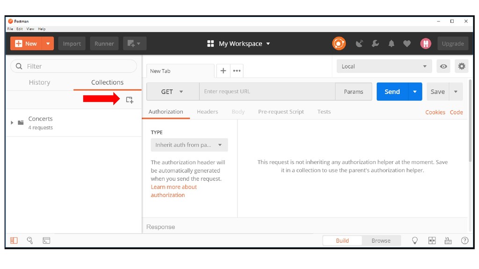This screenshot has width=479, height=269.
Task: Select the New Tab request tab
Action: click(180, 71)
